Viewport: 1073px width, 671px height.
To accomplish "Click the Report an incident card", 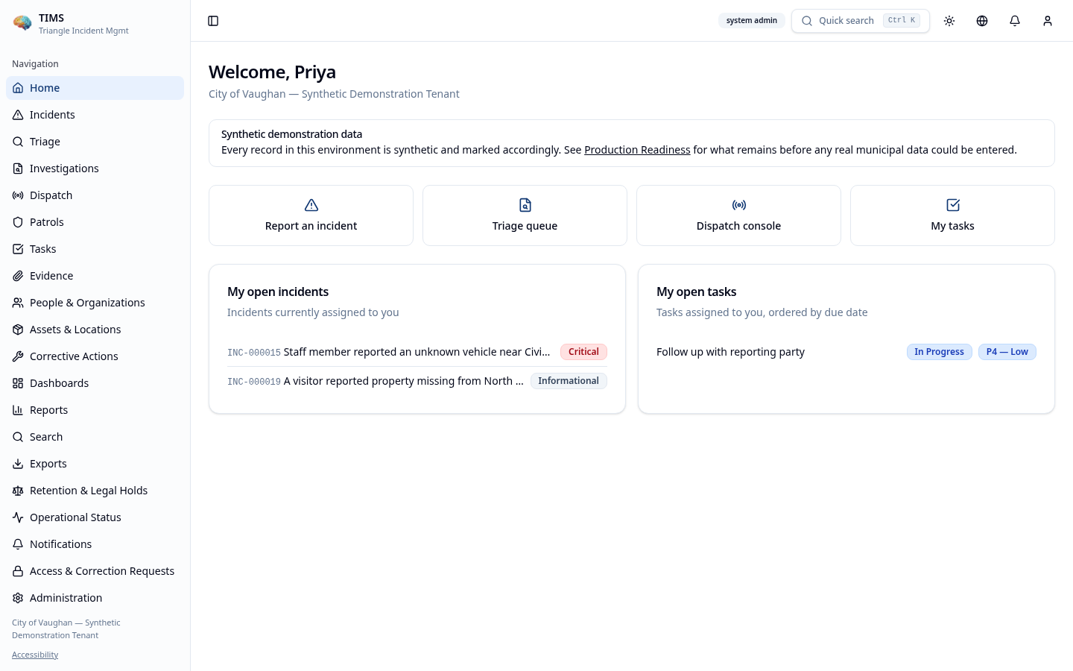I will (x=311, y=215).
